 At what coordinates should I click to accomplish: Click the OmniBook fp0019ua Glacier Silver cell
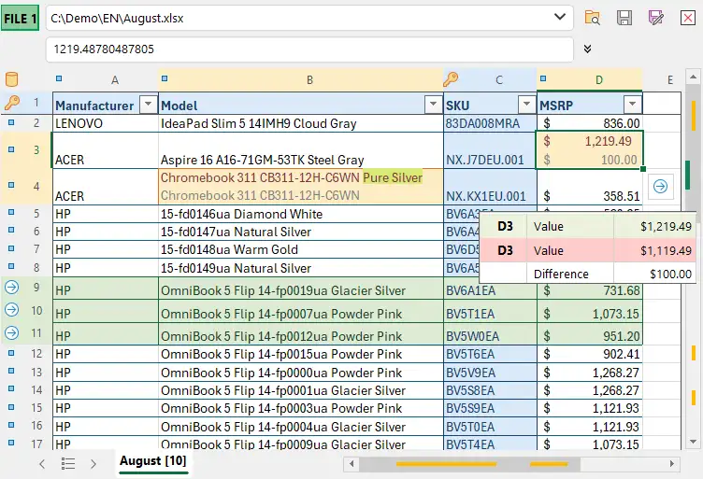click(x=301, y=289)
